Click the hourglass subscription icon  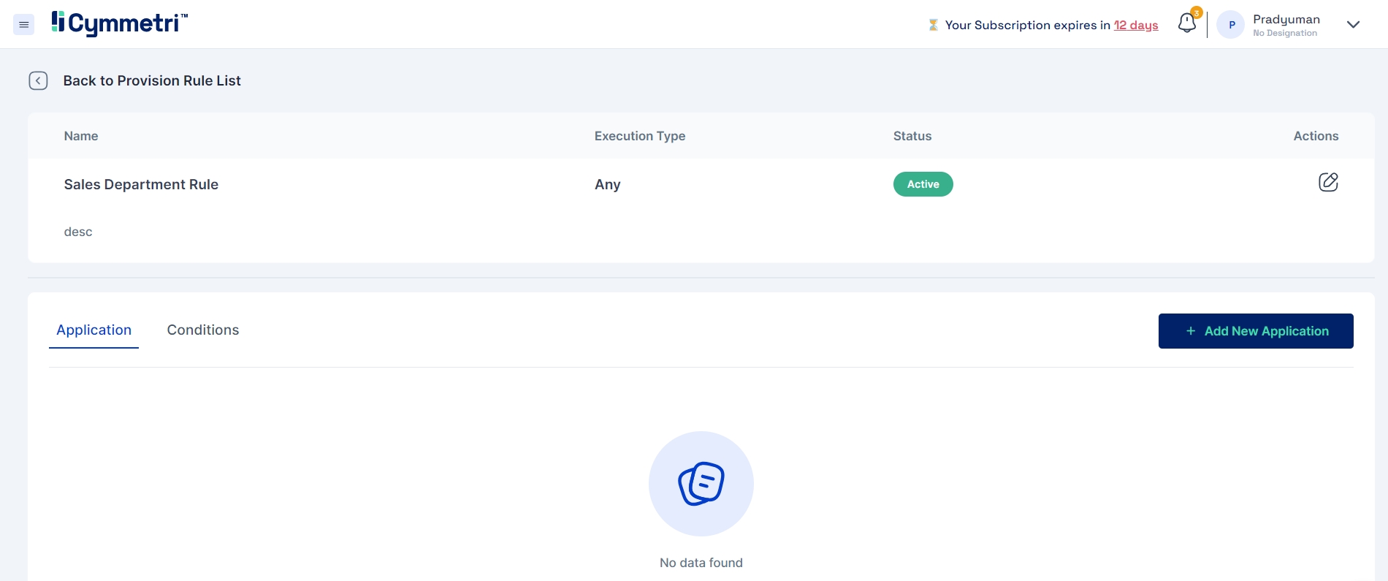[933, 26]
